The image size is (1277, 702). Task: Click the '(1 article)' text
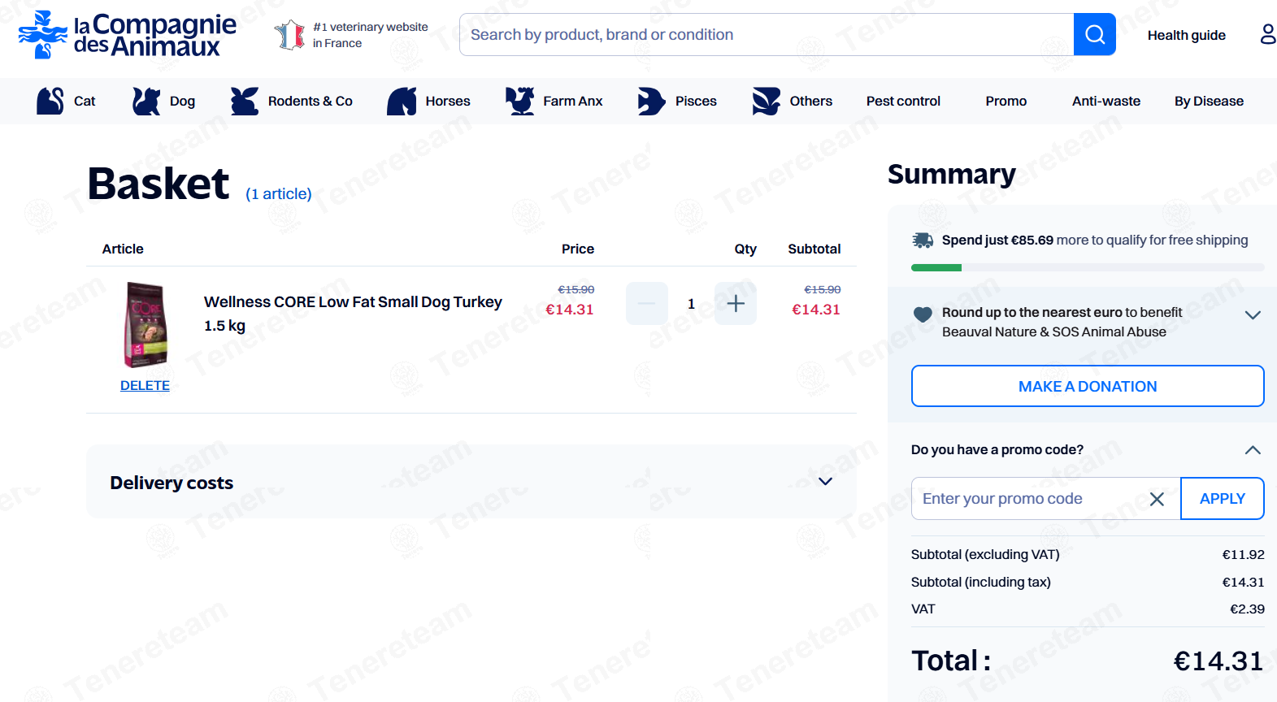[279, 193]
